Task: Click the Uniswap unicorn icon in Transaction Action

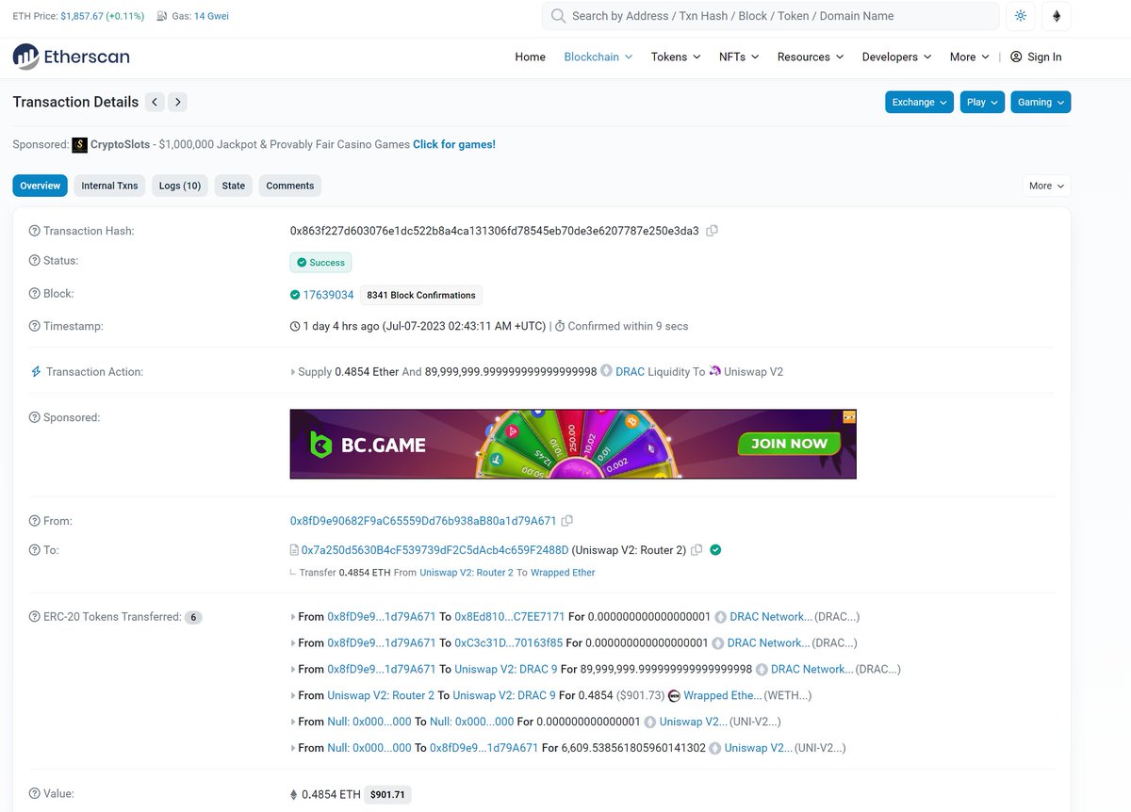Action: 715,371
